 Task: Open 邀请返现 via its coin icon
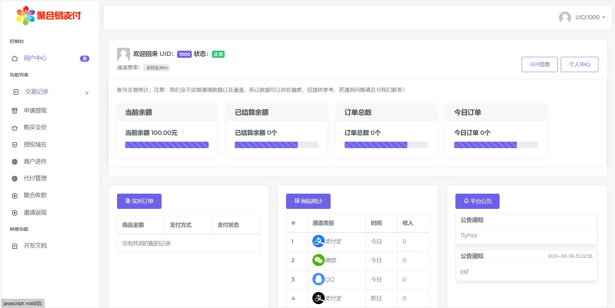(14, 212)
